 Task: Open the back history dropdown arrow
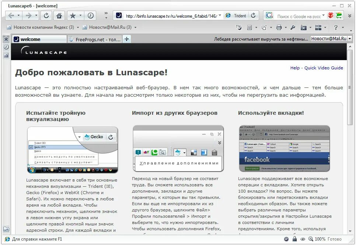click(x=19, y=15)
